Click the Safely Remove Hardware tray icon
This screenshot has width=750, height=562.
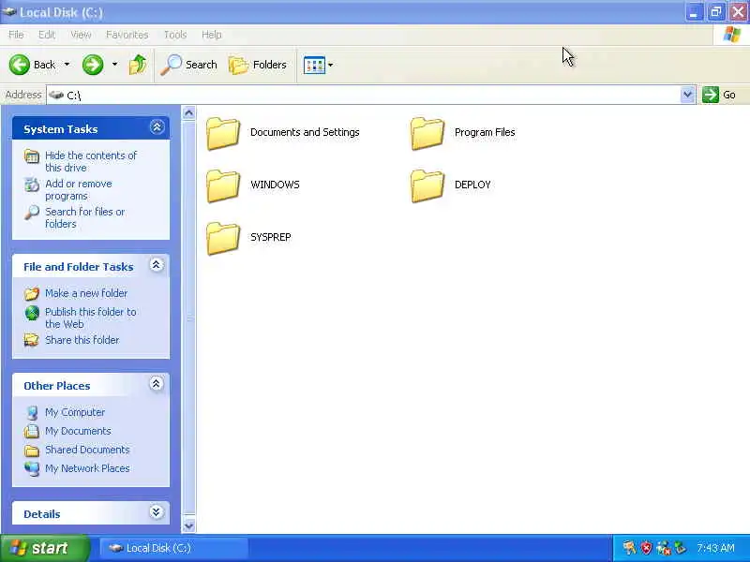click(x=681, y=548)
